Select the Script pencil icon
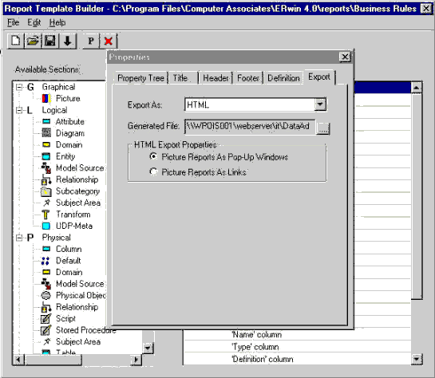 pos(46,319)
